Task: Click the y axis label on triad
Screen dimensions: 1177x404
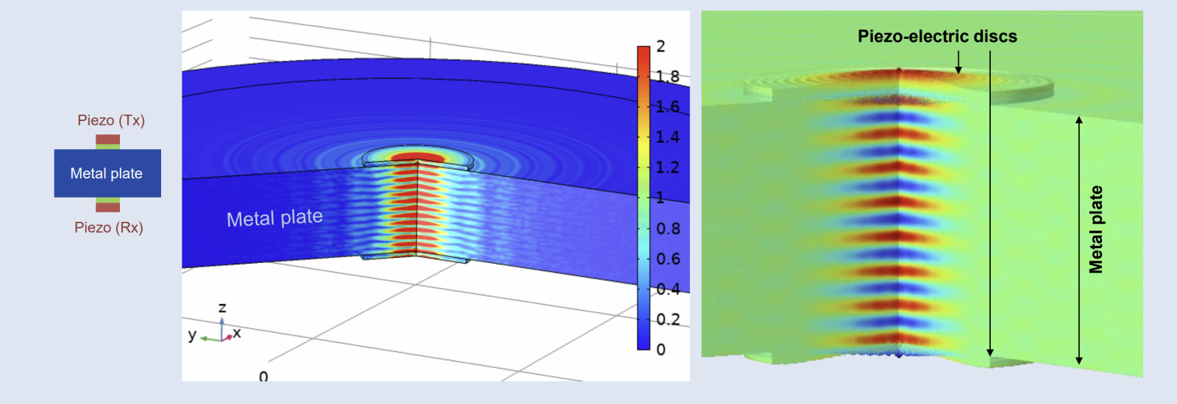Action: pos(192,335)
